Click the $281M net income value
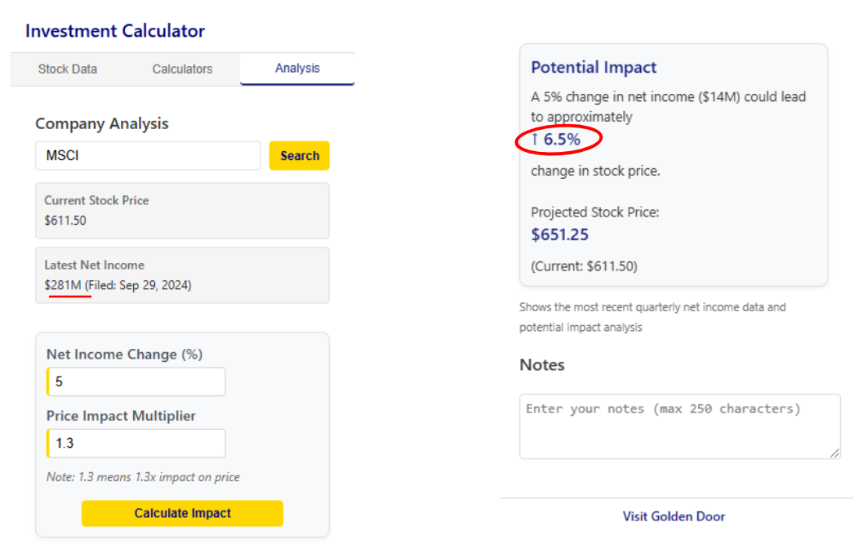 (63, 285)
